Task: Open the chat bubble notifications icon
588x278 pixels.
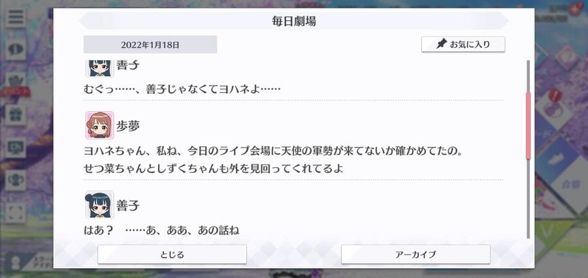Action: (16, 49)
